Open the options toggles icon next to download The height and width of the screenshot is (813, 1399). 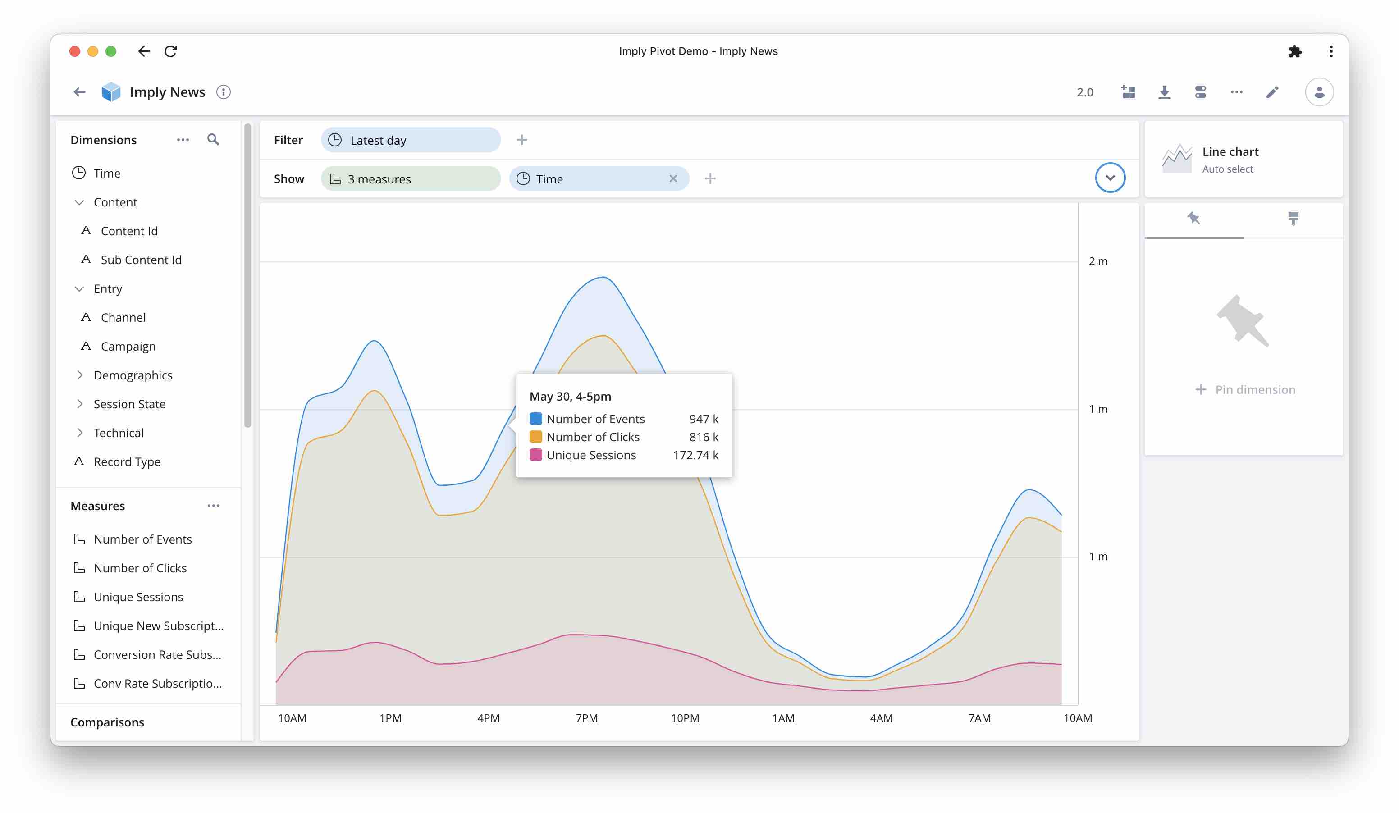(x=1201, y=91)
